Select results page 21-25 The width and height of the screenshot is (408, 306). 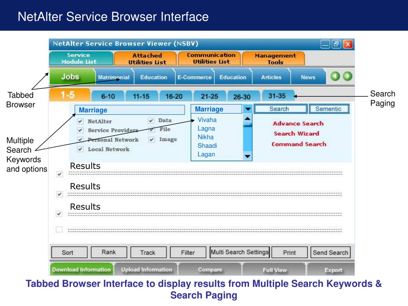coord(209,96)
